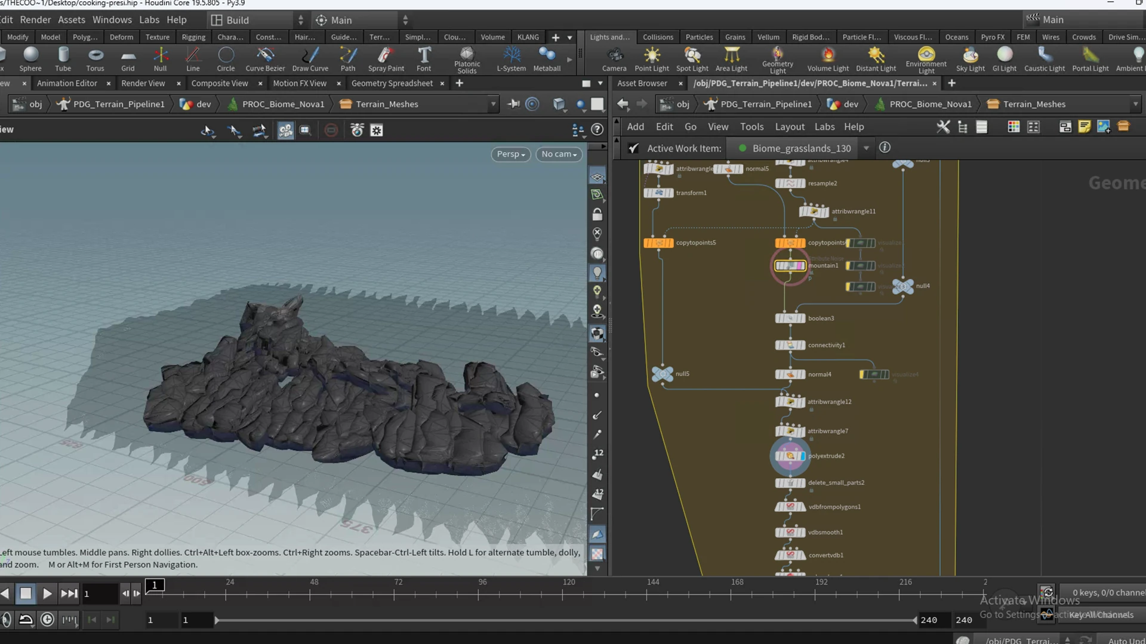
Task: Add a Caustic Light
Action: [1044, 60]
